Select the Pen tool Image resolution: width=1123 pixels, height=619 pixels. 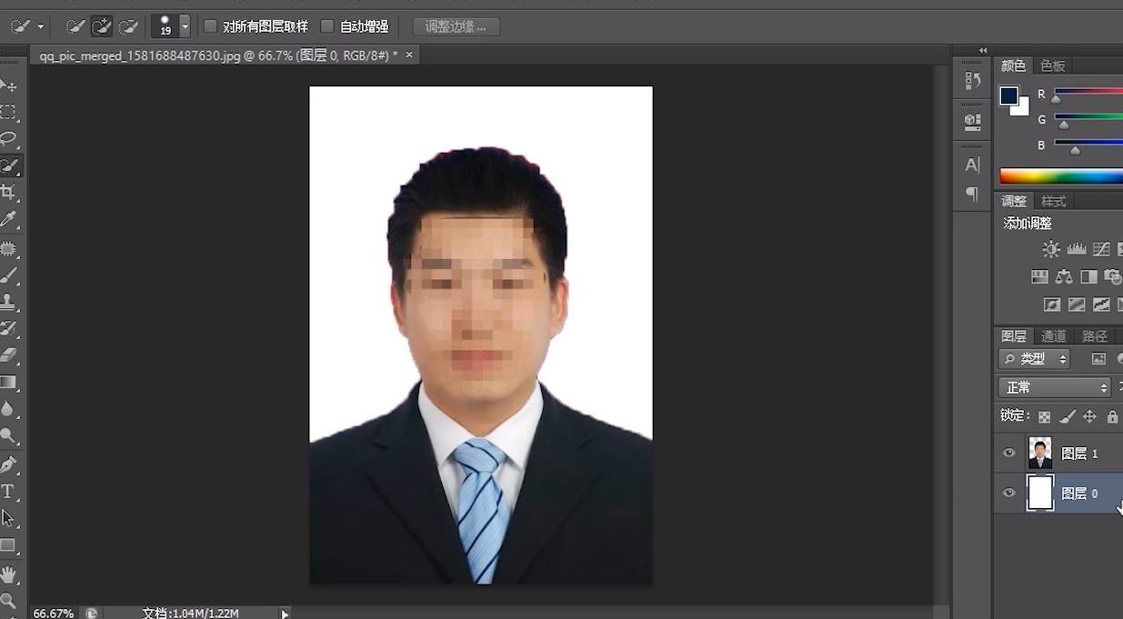point(9,464)
